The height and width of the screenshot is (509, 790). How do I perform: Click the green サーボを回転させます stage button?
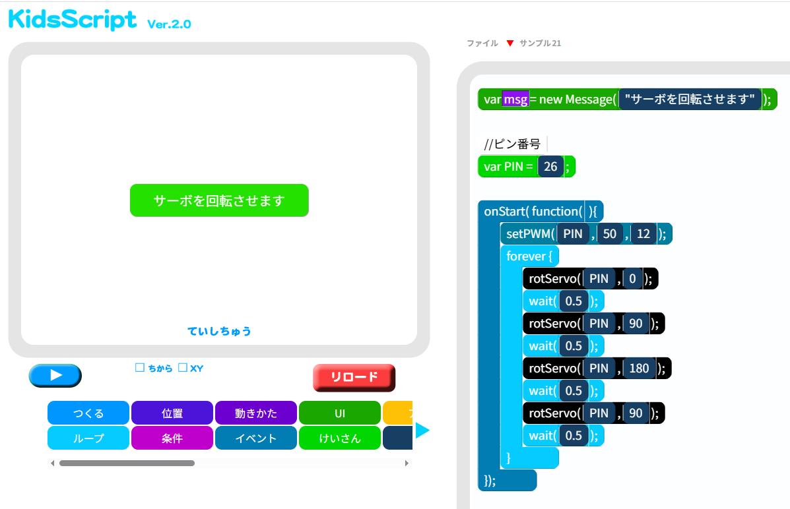(219, 200)
